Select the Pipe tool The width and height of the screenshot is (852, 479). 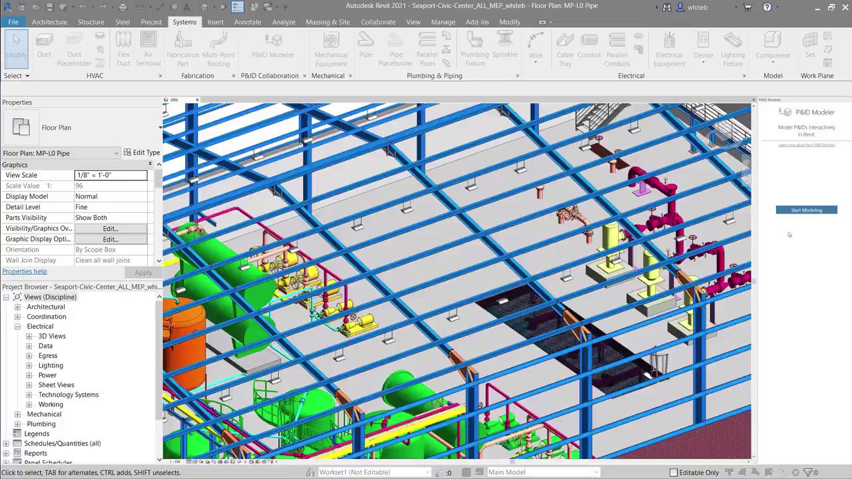(x=365, y=47)
